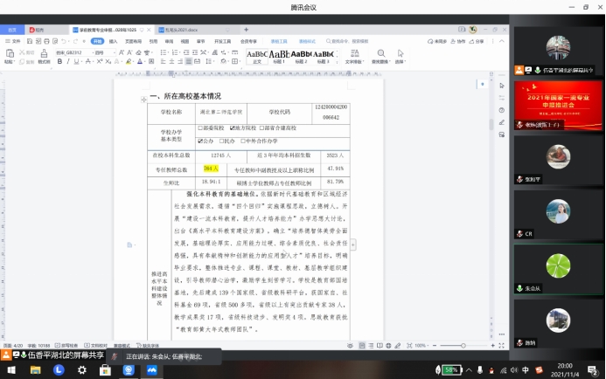This screenshot has height=379, width=606.
Task: Click the Paste icon in ribbon
Action: coord(12,56)
